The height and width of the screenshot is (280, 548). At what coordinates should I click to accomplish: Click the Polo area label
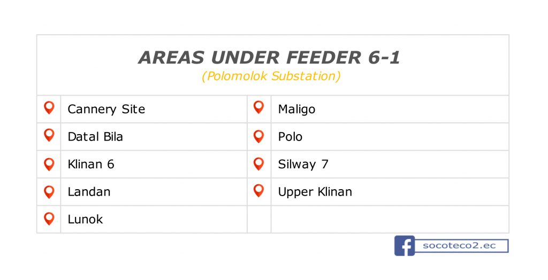tap(290, 136)
